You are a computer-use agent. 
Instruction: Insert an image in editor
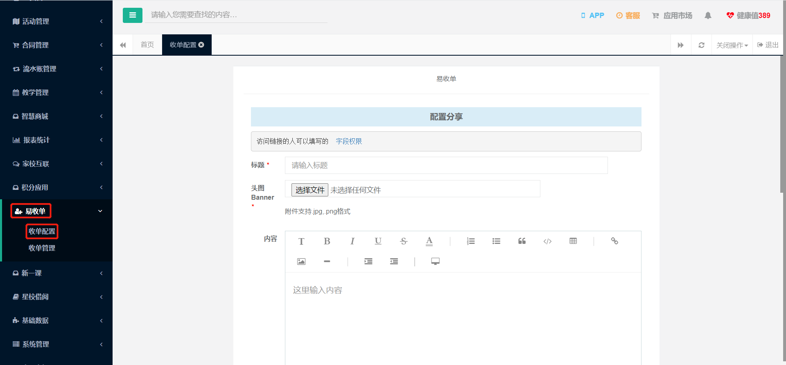click(301, 261)
